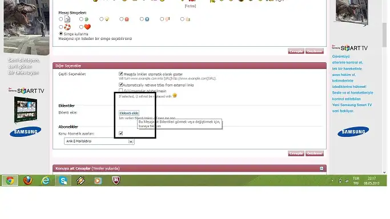Image resolution: width=390 pixels, height=219 pixels.
Task: Open the media player taskbar icon
Action: point(98,181)
